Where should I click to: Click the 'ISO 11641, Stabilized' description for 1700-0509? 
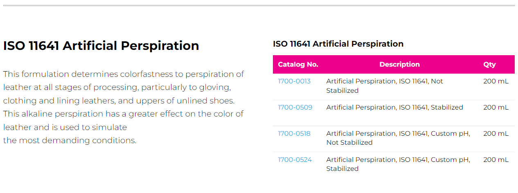coord(394,108)
